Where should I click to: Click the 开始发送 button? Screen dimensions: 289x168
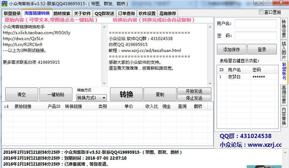coord(194,91)
